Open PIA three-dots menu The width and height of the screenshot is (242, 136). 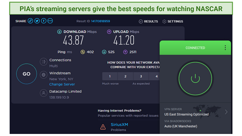click(x=225, y=48)
